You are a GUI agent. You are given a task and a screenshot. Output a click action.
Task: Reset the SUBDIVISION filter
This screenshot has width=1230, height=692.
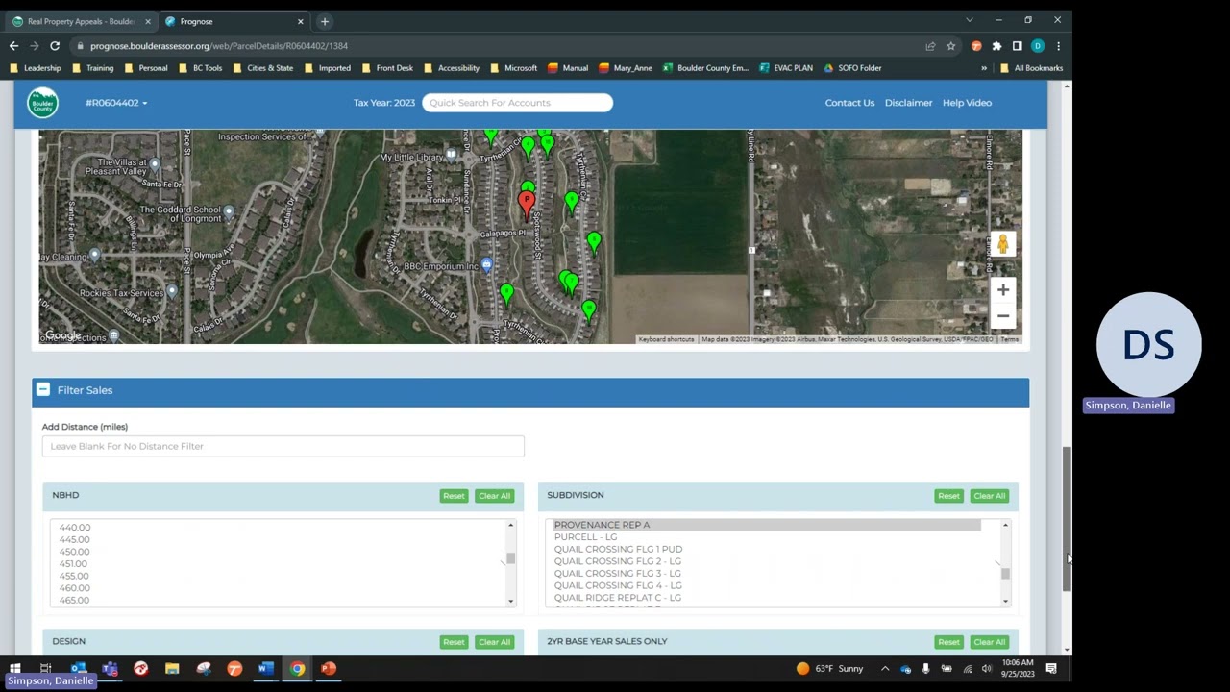pyautogui.click(x=948, y=496)
